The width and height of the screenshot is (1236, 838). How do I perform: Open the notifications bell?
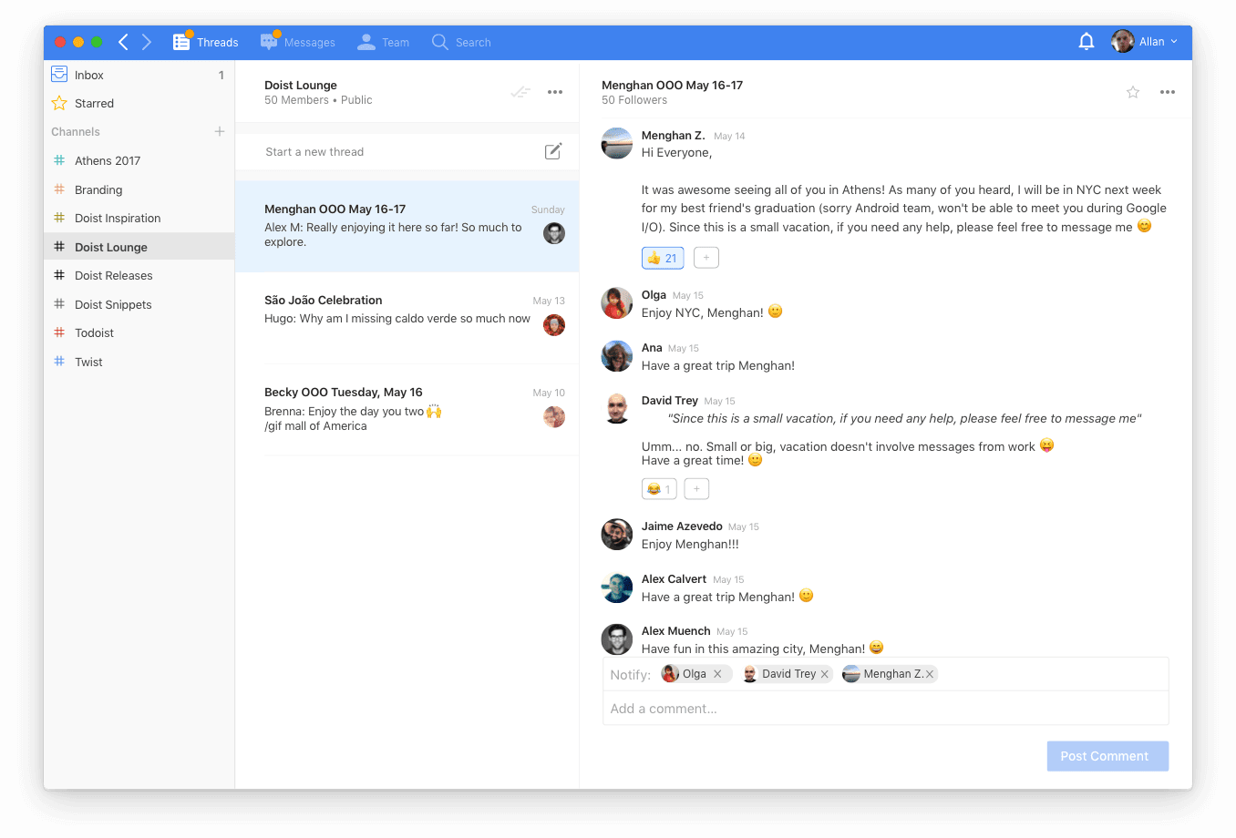click(1087, 42)
